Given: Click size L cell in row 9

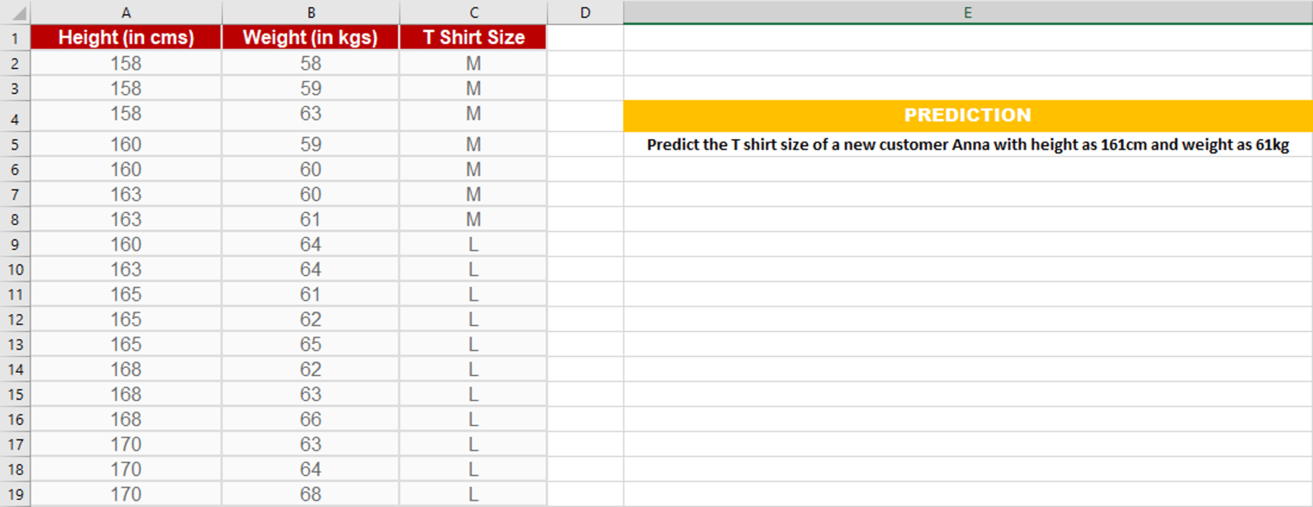Looking at the screenshot, I should 473,244.
